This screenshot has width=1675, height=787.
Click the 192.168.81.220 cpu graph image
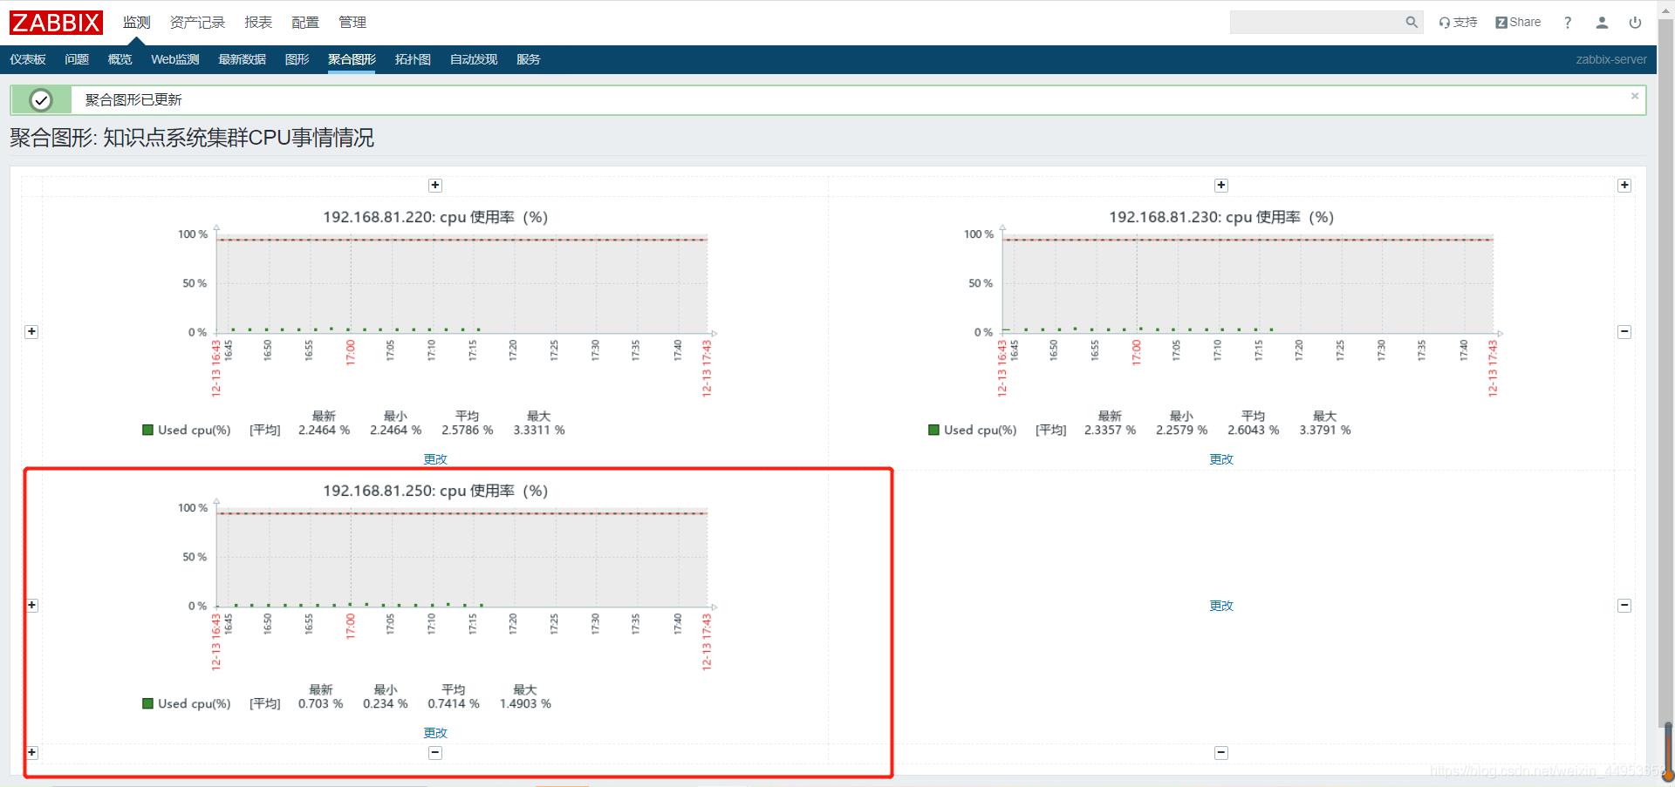435,322
